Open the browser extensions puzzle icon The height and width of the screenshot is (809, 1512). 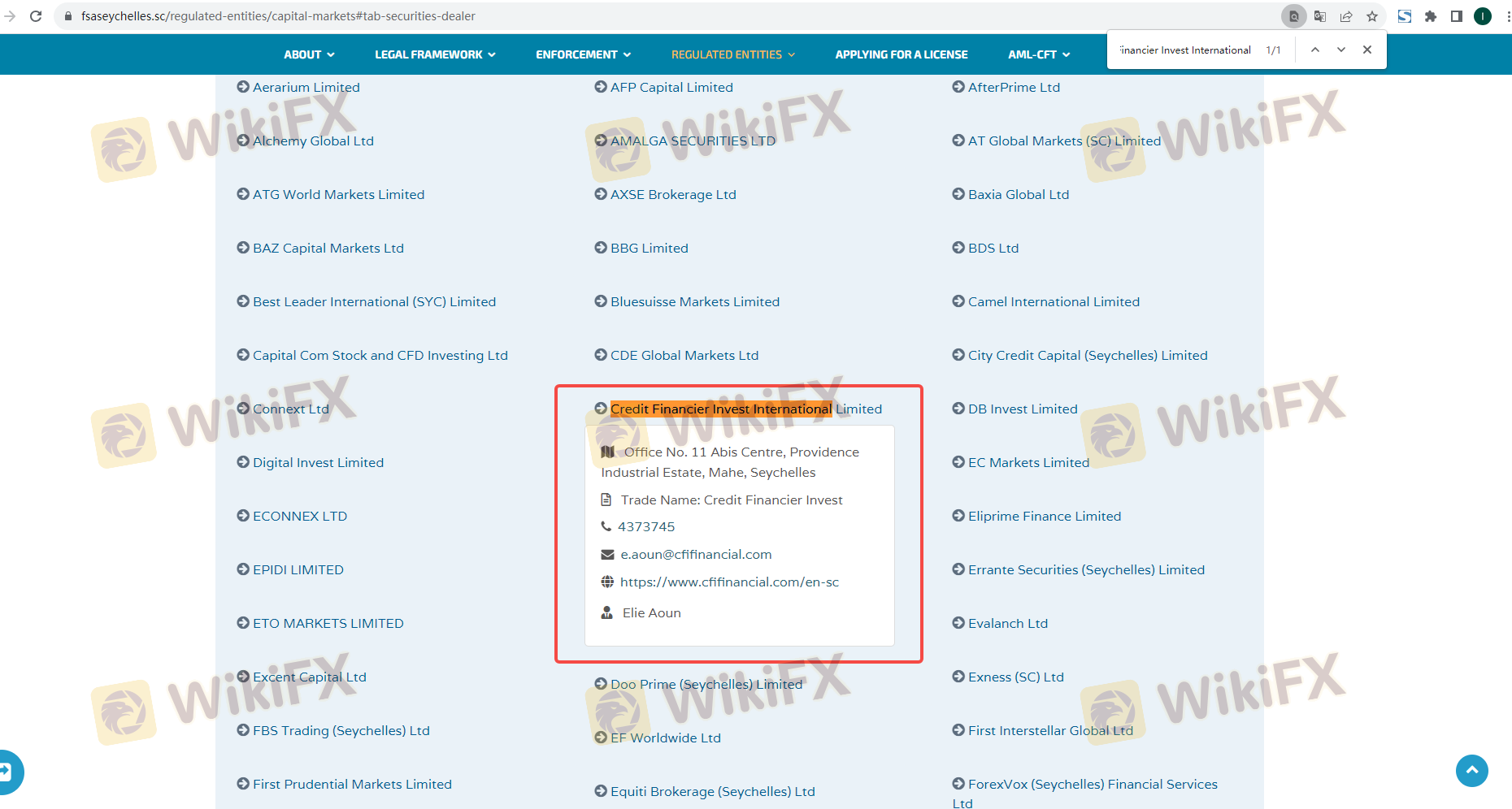[1431, 16]
